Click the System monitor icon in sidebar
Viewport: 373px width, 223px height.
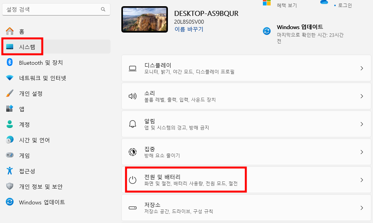[10, 47]
